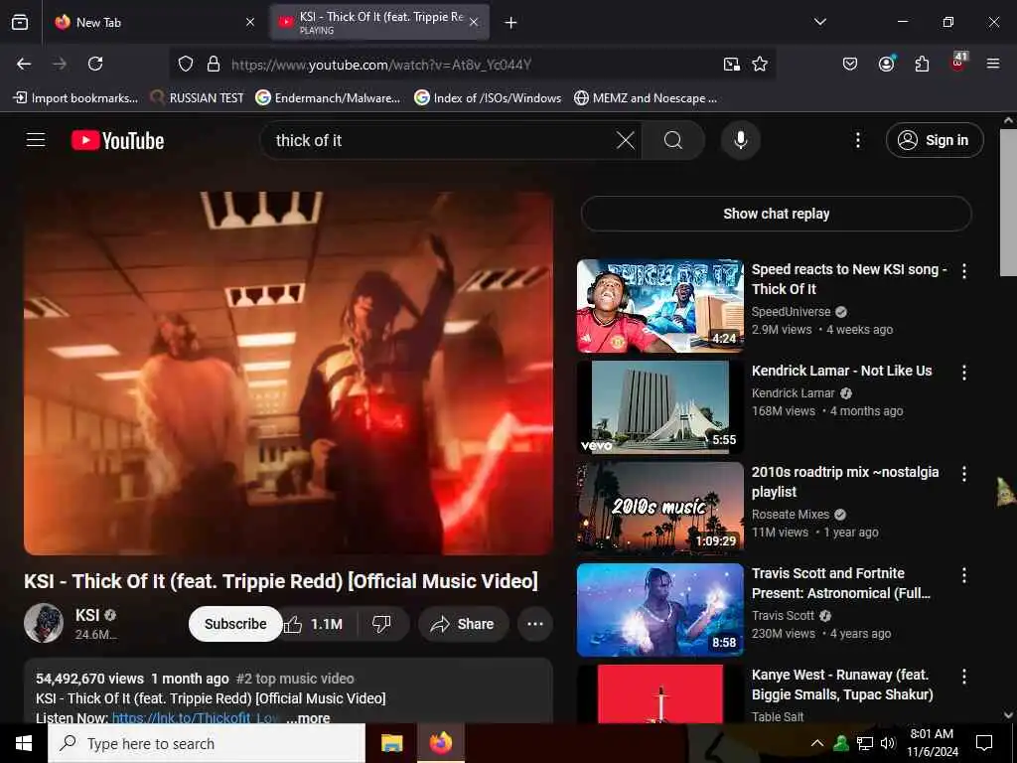Open uBlock extension icon with badge 41

(x=958, y=63)
